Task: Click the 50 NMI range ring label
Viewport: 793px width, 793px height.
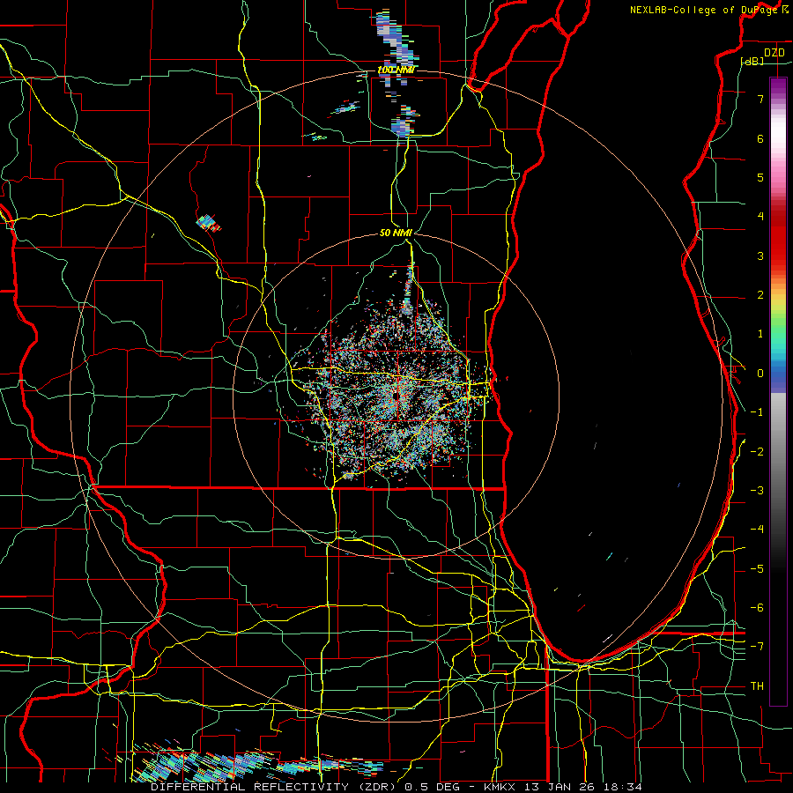Action: [x=396, y=233]
